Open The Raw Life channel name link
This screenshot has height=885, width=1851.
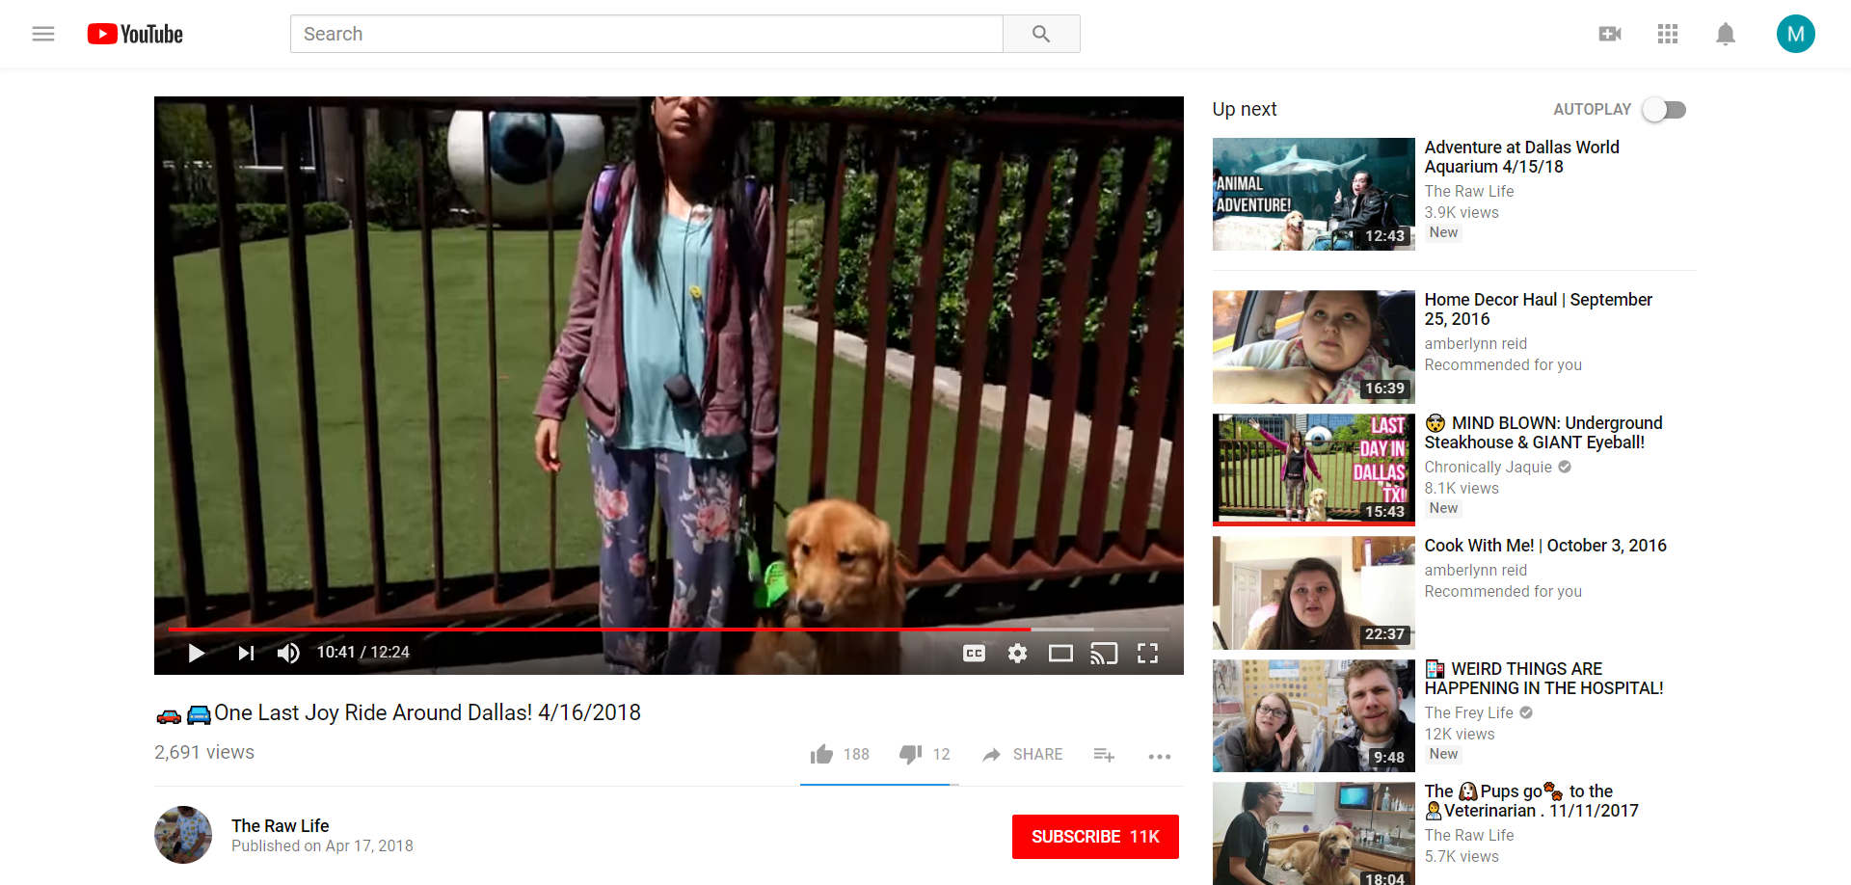pos(281,825)
